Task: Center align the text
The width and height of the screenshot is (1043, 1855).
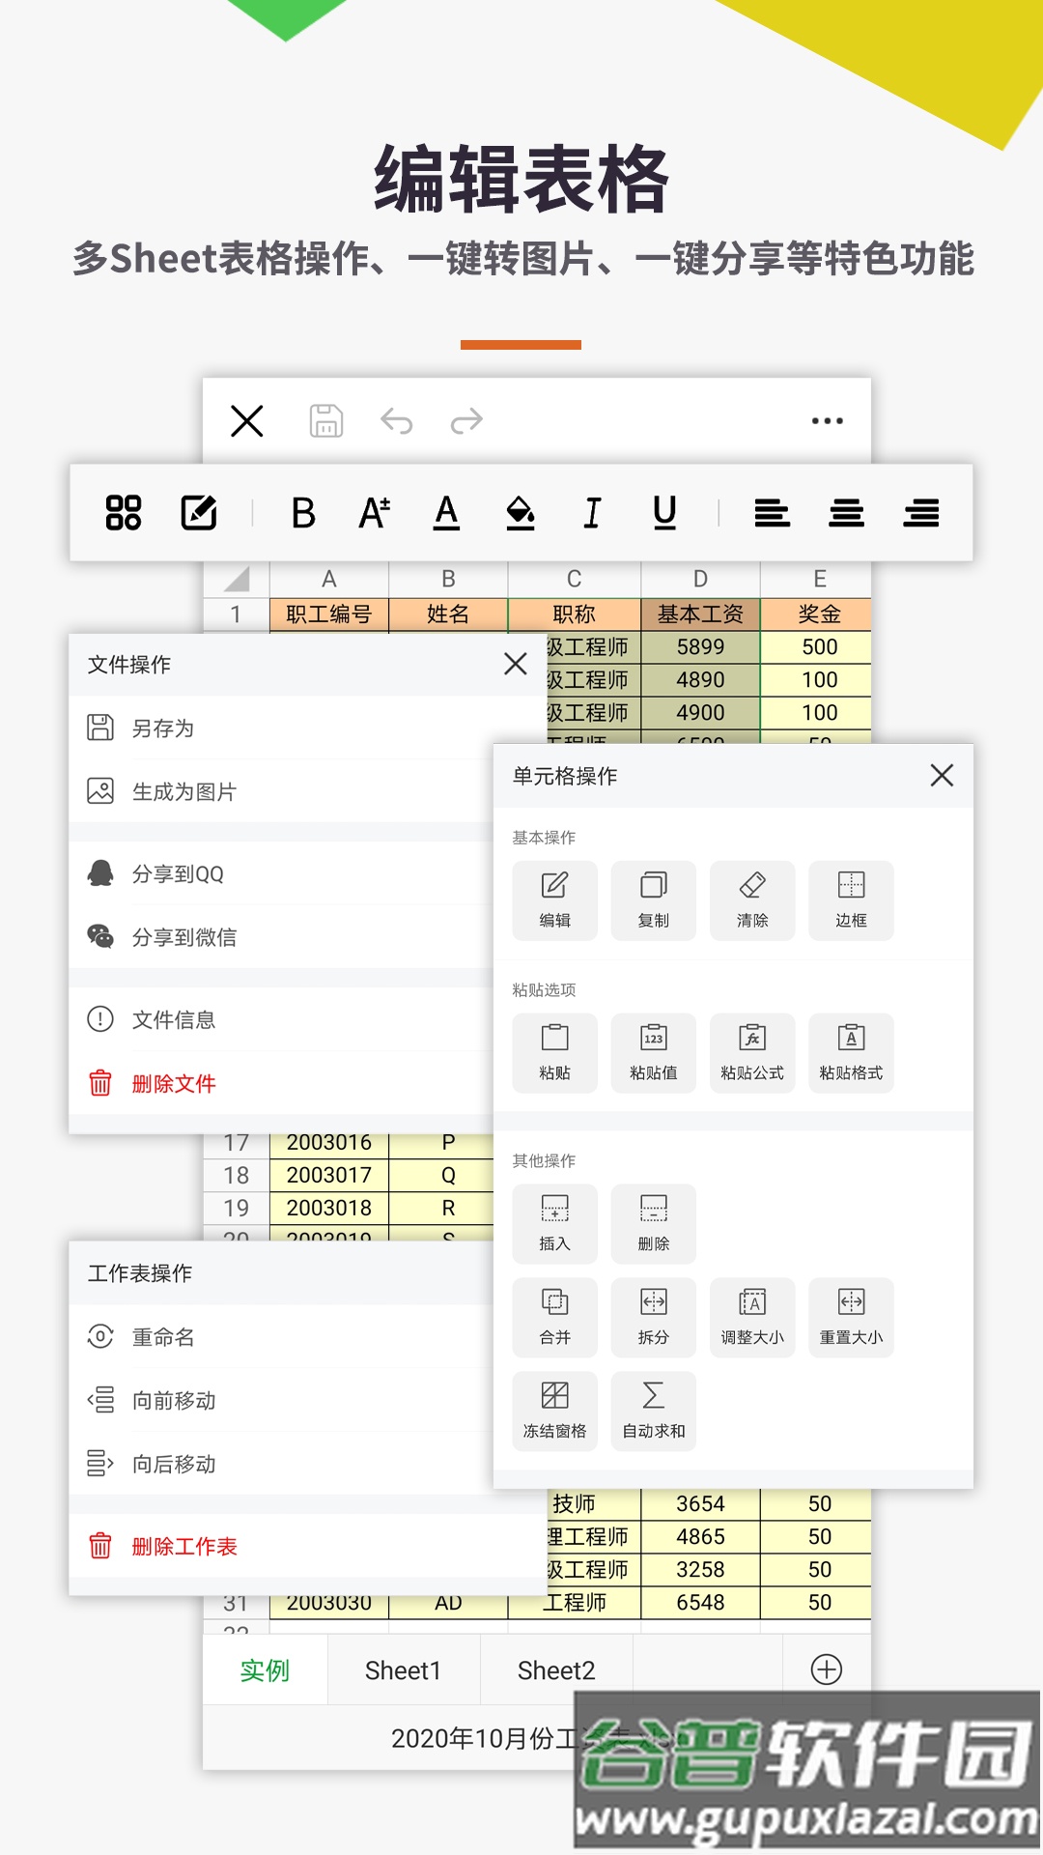Action: click(x=847, y=513)
